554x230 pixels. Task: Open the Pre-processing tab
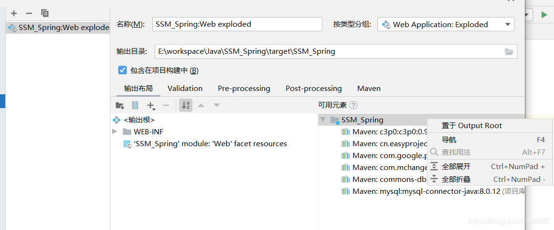point(244,88)
